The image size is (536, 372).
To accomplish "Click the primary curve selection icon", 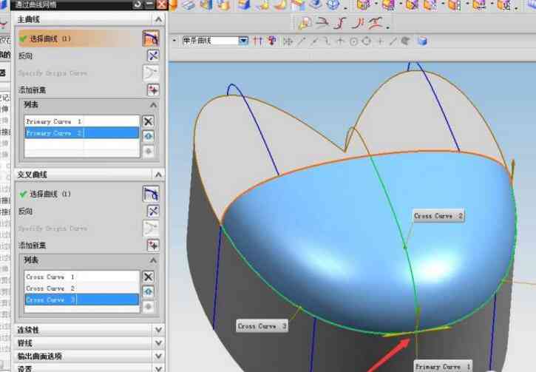I will (151, 38).
